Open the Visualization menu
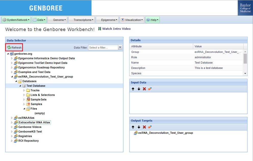This screenshot has width=253, height=161. point(132,20)
